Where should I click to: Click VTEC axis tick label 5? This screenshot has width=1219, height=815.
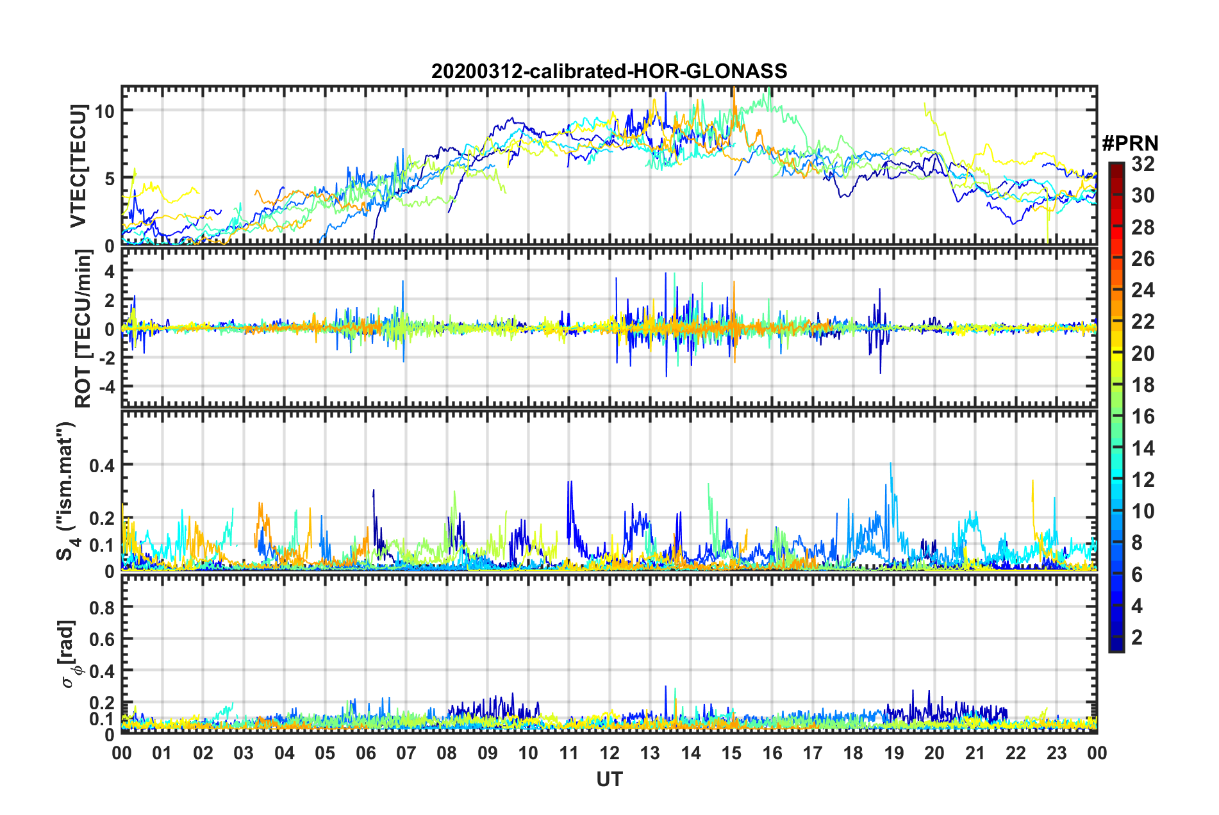tap(110, 179)
